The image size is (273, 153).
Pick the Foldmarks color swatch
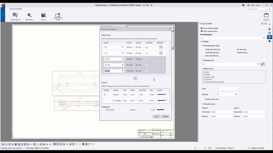[161, 110]
